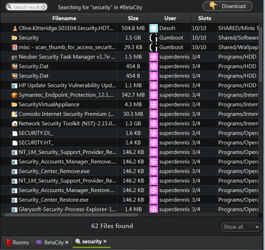The image size is (265, 250).
Task: Click superdennis avatar in Neuber Security row
Action: (x=153, y=57)
